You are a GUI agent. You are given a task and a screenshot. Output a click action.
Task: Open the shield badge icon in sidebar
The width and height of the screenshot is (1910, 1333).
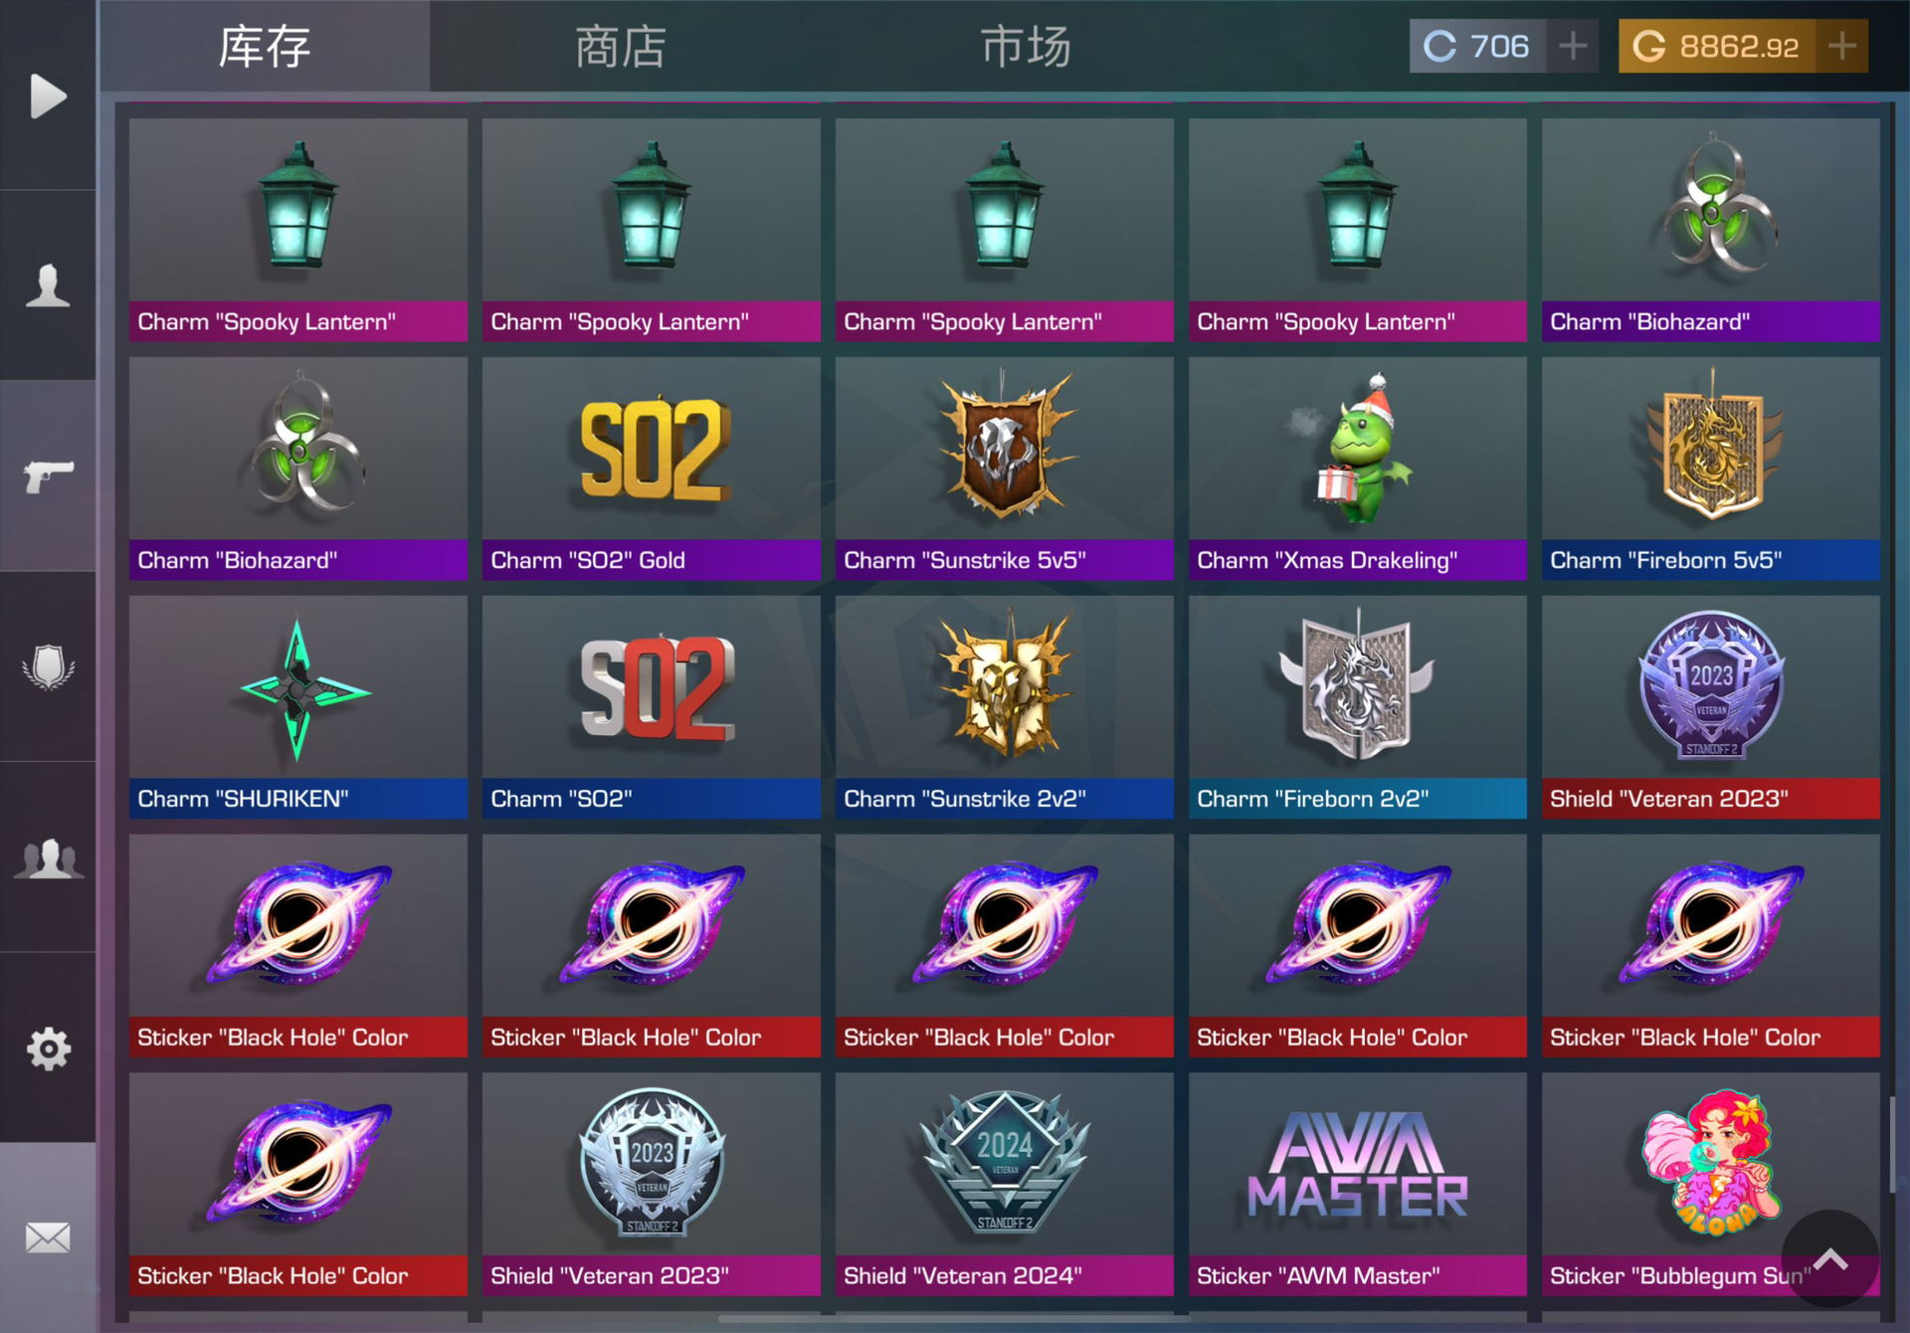[x=48, y=666]
